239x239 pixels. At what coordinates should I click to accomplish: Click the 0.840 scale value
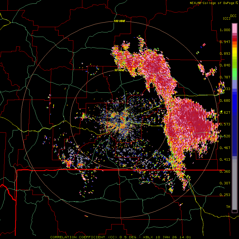225,65
